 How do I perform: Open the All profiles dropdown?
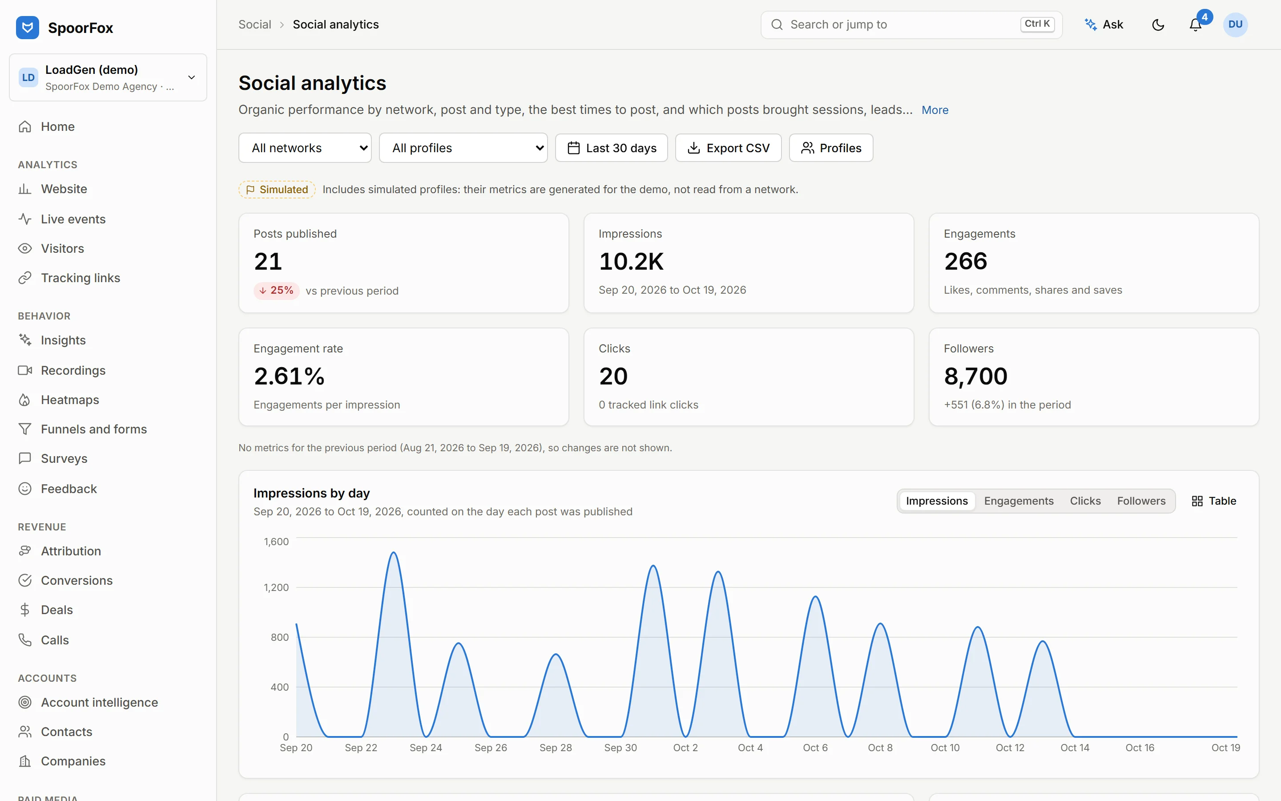coord(463,148)
